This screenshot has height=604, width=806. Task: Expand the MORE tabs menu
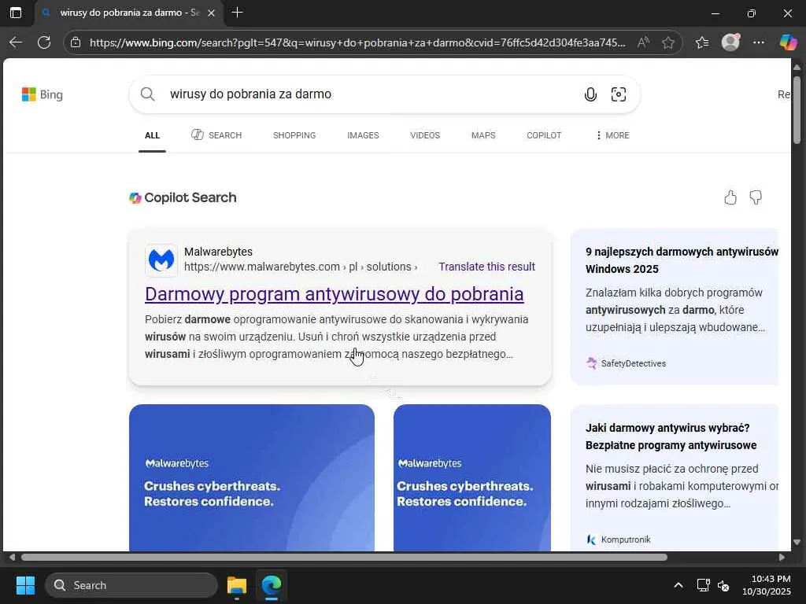612,135
